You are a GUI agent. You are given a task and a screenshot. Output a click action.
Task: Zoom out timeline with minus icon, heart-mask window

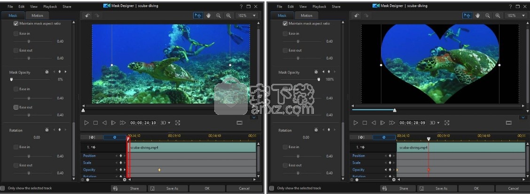click(351, 180)
